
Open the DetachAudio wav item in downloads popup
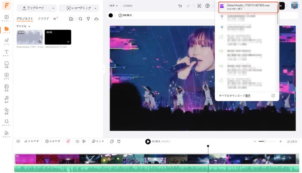point(248,7)
